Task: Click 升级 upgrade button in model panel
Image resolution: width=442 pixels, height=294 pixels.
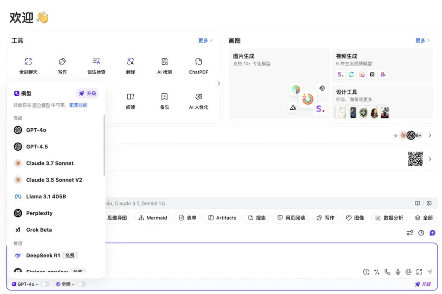Action: coord(87,93)
